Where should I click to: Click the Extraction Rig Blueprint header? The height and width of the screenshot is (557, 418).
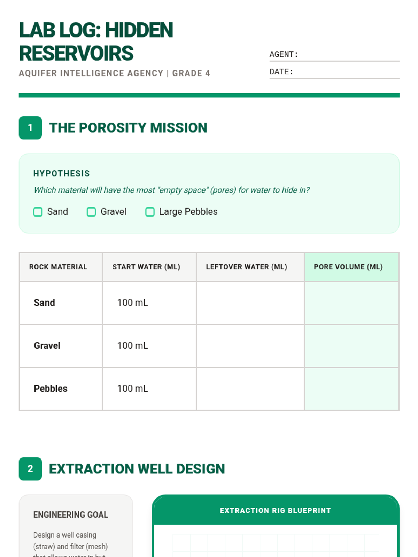pos(275,511)
